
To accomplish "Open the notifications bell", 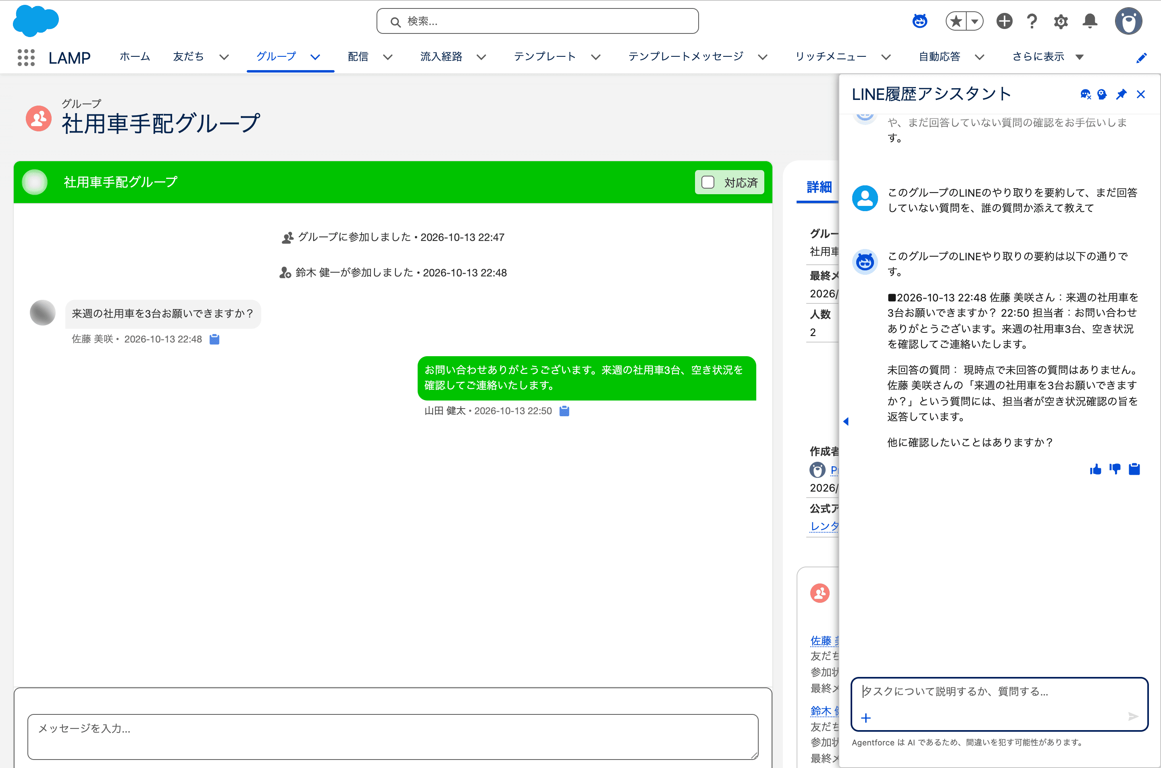I will click(x=1090, y=21).
